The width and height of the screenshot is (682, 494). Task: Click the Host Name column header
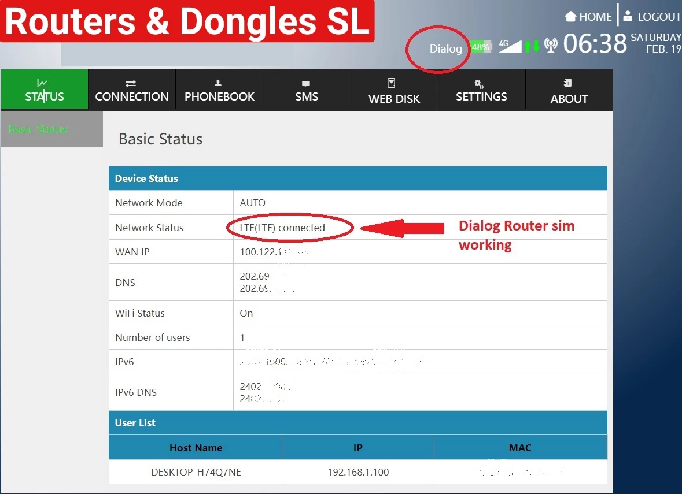click(x=196, y=448)
